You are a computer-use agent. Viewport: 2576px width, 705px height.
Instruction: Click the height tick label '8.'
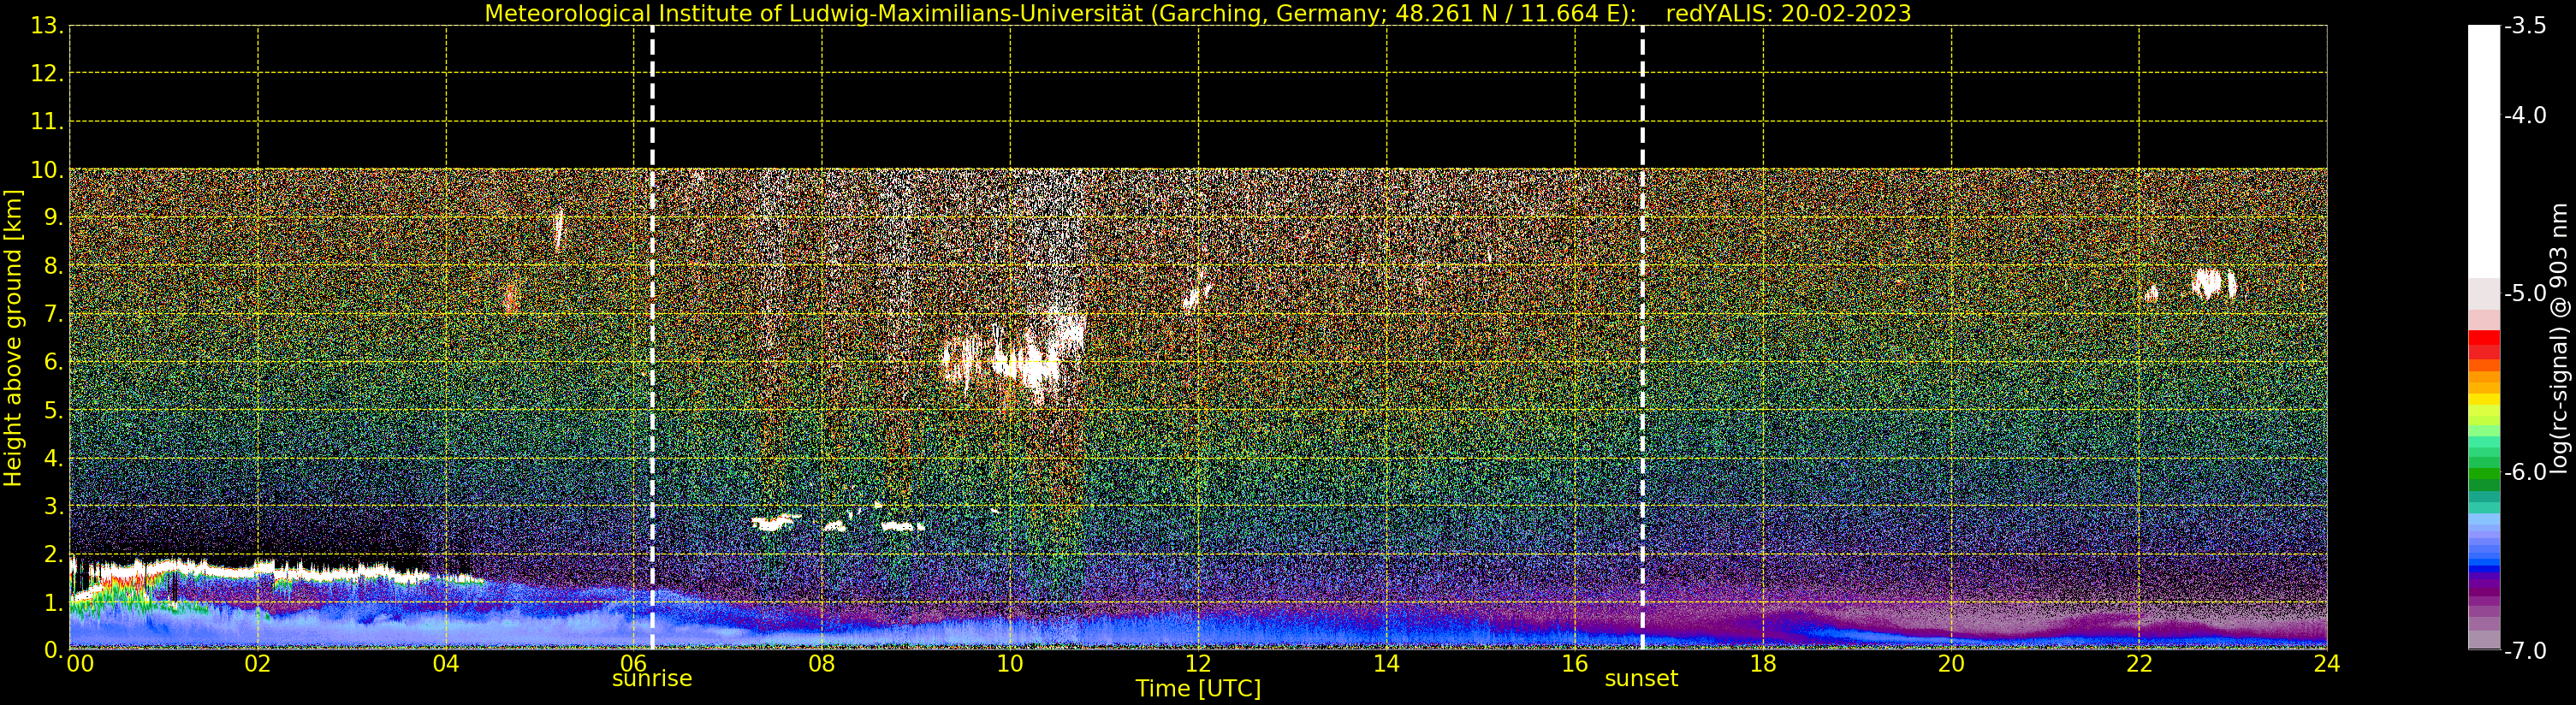[53, 266]
